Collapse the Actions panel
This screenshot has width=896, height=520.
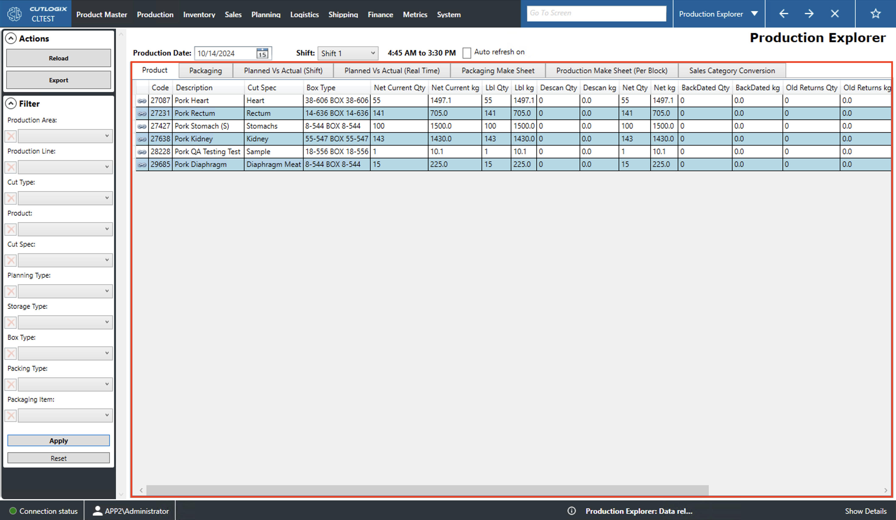point(12,38)
